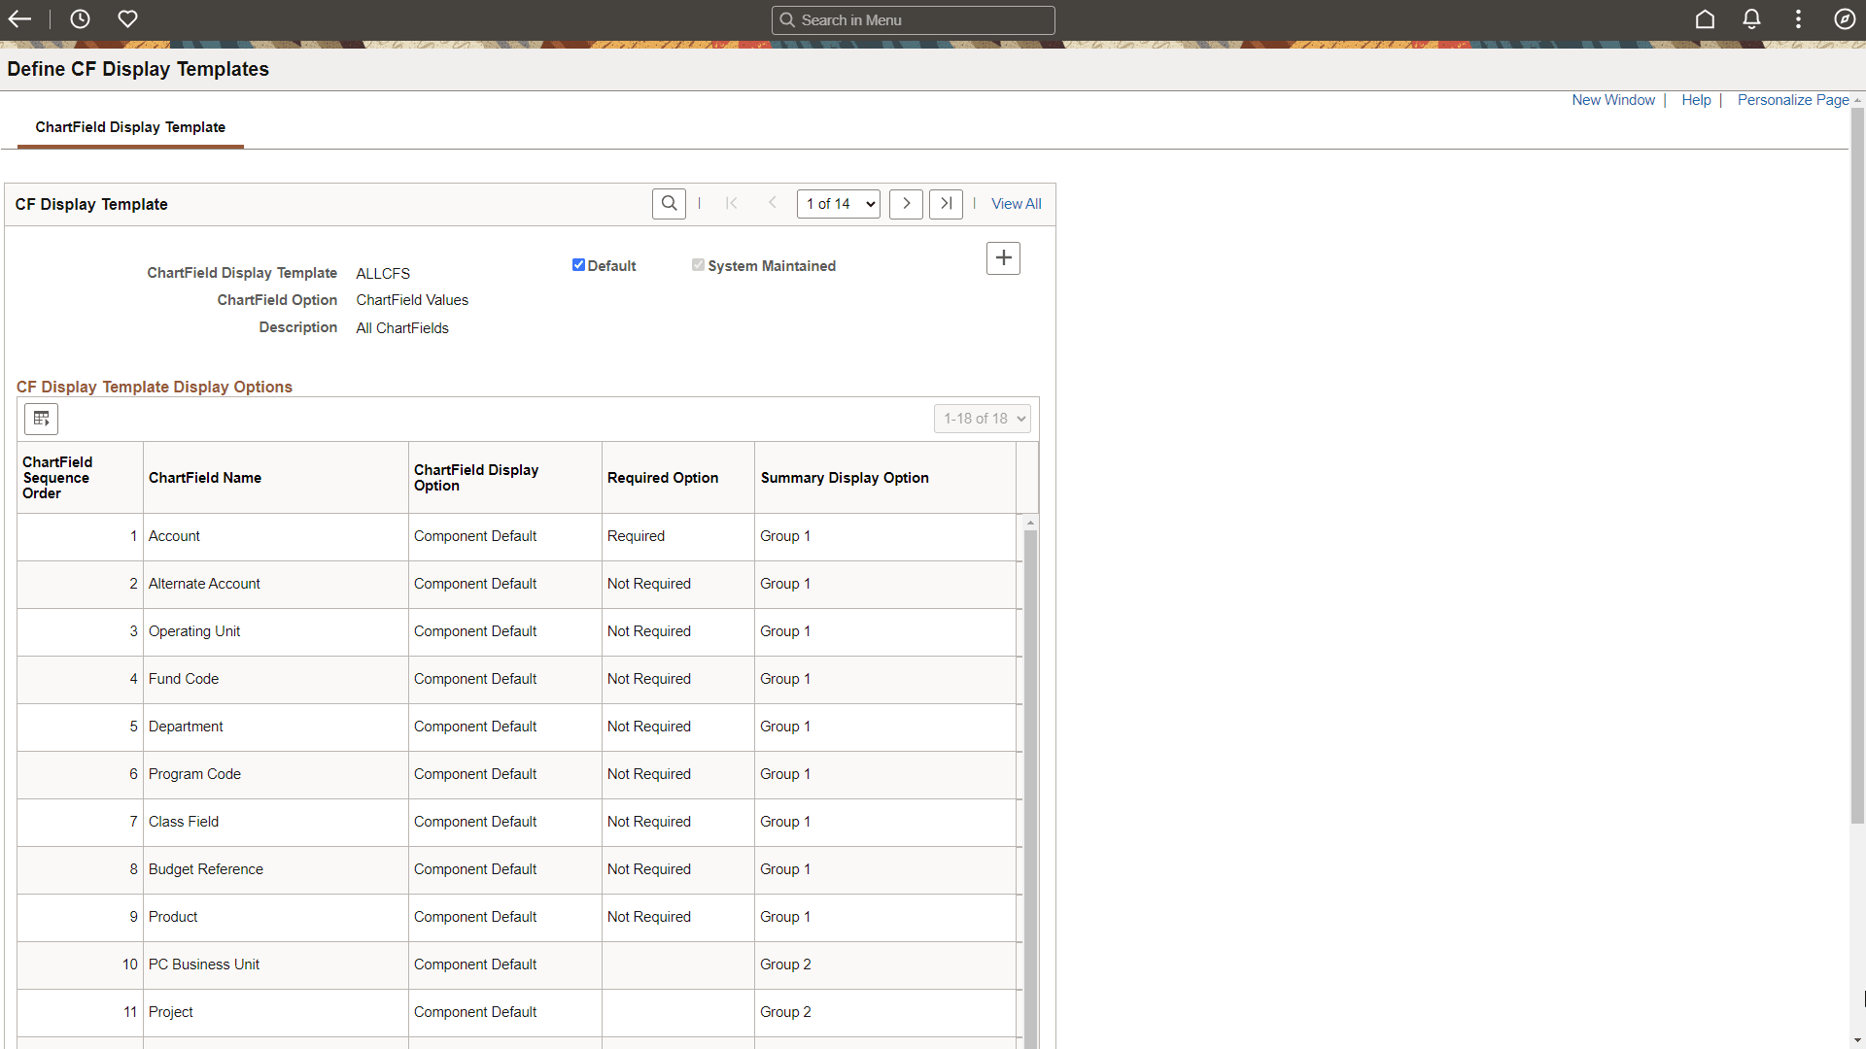Add new row with plus button

pyautogui.click(x=1003, y=258)
